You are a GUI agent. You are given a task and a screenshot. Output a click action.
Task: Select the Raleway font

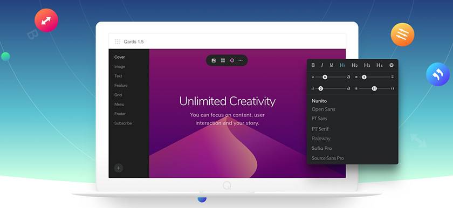coord(321,138)
